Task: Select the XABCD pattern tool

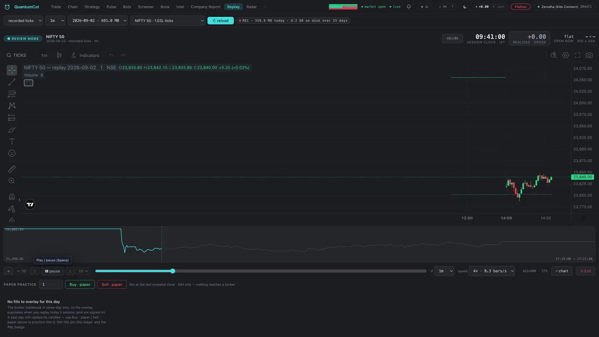Action: (x=12, y=106)
